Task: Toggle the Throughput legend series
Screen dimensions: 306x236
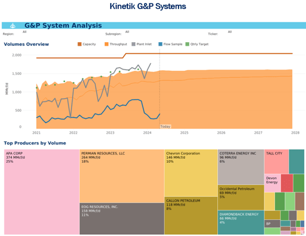Action: click(x=116, y=44)
